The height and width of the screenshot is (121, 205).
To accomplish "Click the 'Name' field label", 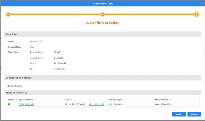I will 11,42.
